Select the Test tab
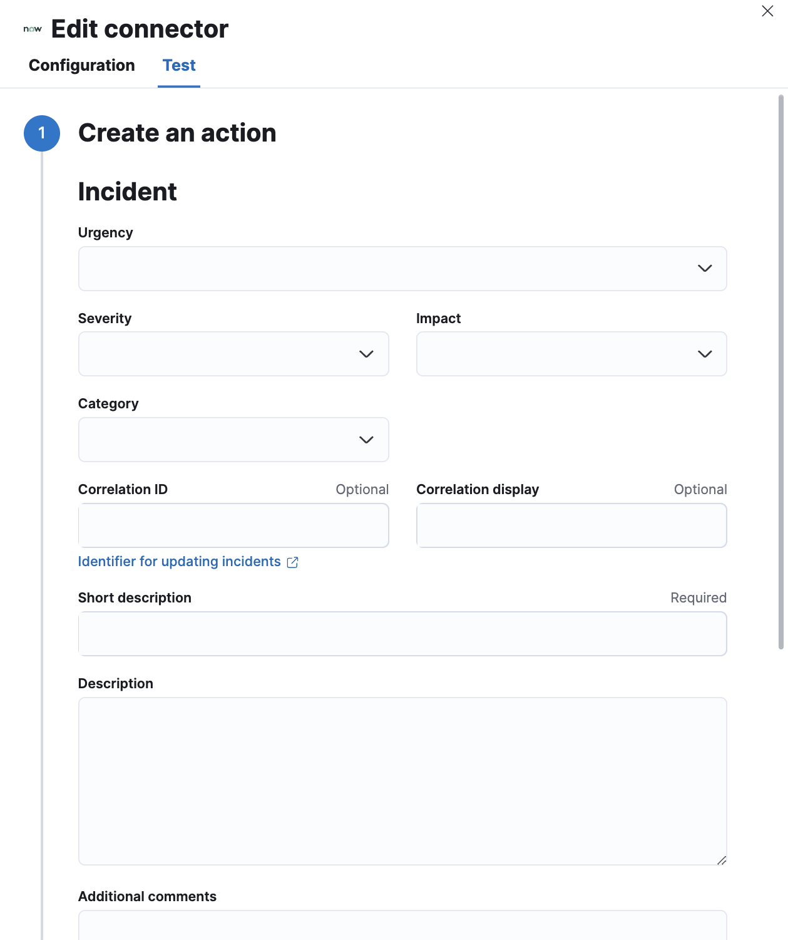This screenshot has height=940, width=788. (179, 65)
